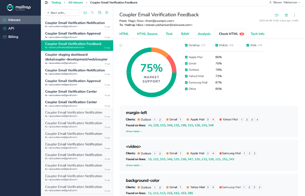The width and height of the screenshot is (305, 196).
Task: Uncheck the Web clients checkbox
Action: 248,45
